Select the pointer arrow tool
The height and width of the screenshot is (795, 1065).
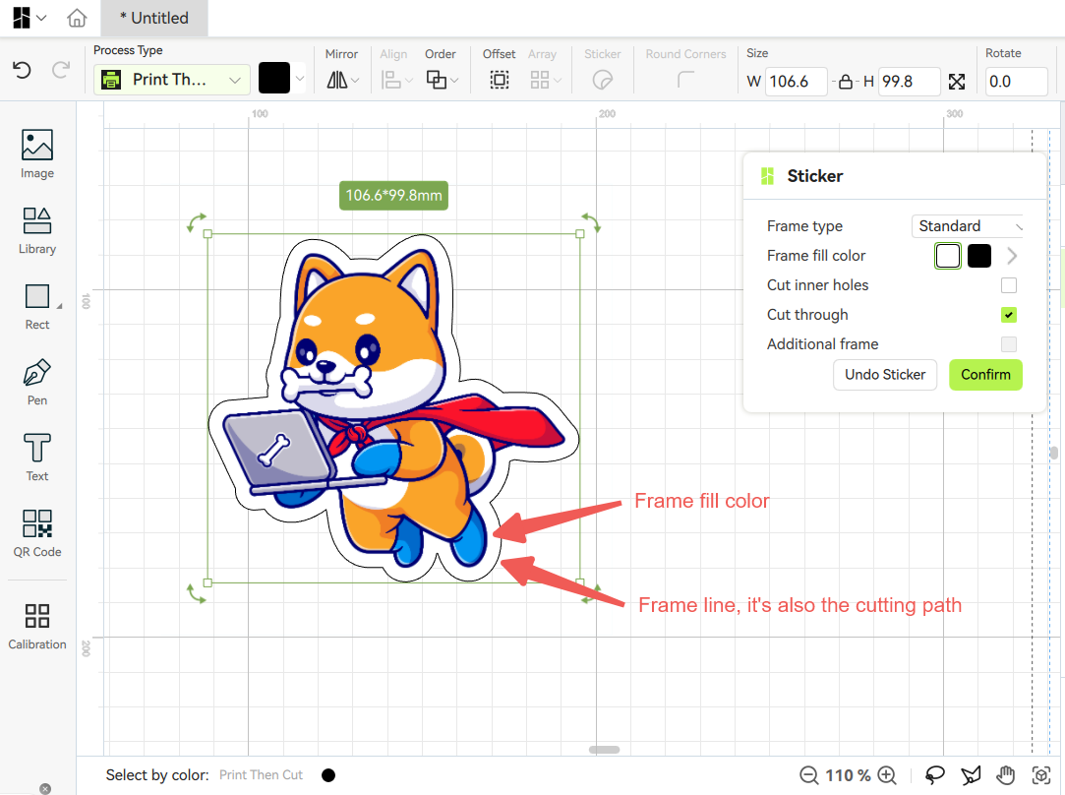971,775
